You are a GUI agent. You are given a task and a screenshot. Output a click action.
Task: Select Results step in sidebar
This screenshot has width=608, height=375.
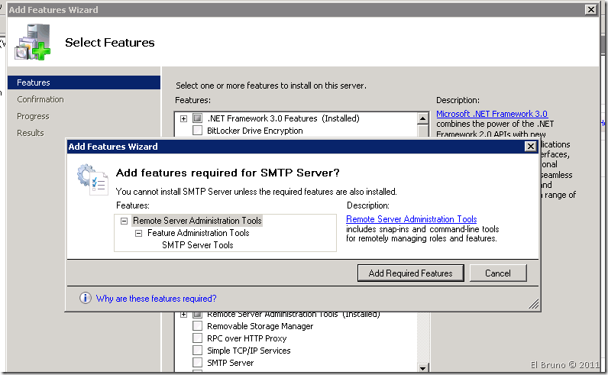pyautogui.click(x=31, y=133)
